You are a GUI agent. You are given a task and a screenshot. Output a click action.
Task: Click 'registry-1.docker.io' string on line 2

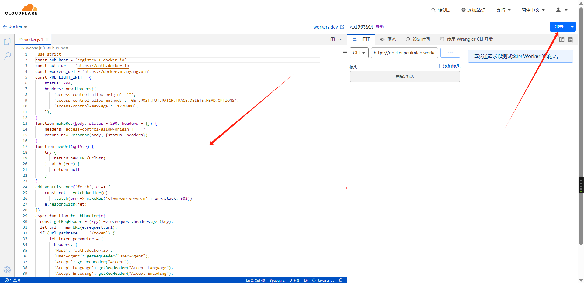coord(101,60)
